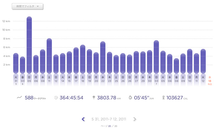Select the run bar for 火 31

tap(16, 63)
